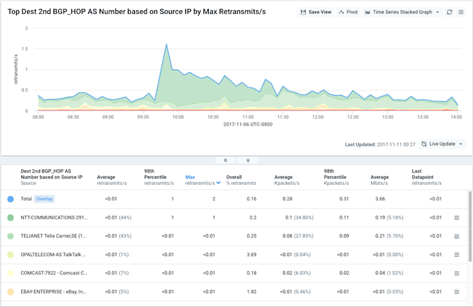The width and height of the screenshot is (473, 307).
Task: Expand panel with double down chevron
Action: pos(248,160)
